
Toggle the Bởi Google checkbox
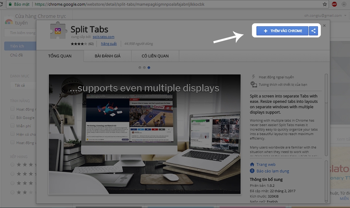[12, 117]
